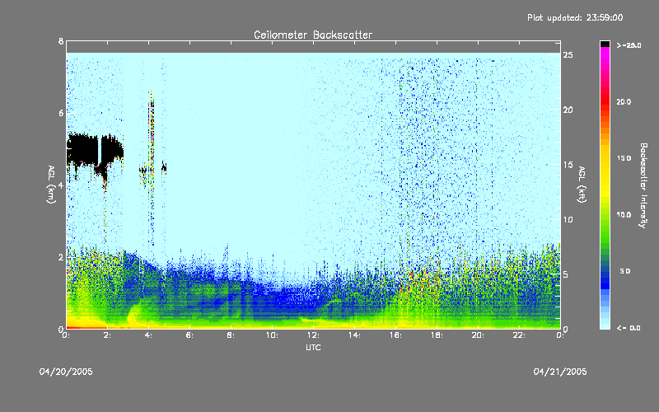The image size is (659, 412).
Task: Click the "15.0" colorbar scale value
Action: coord(624,158)
